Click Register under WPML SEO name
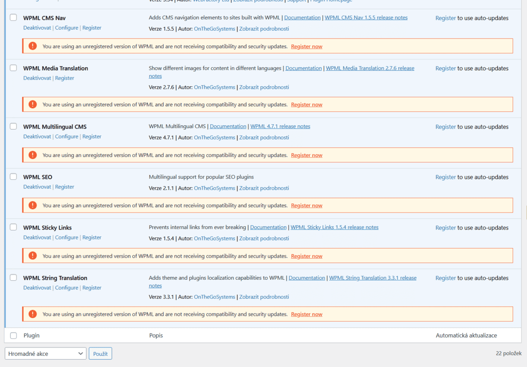The width and height of the screenshot is (527, 367). click(64, 187)
